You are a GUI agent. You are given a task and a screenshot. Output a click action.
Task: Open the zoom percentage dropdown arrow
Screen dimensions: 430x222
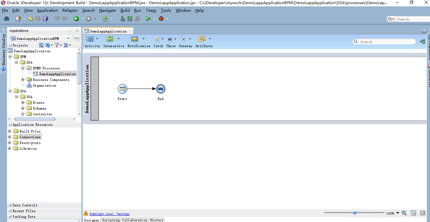398,213
